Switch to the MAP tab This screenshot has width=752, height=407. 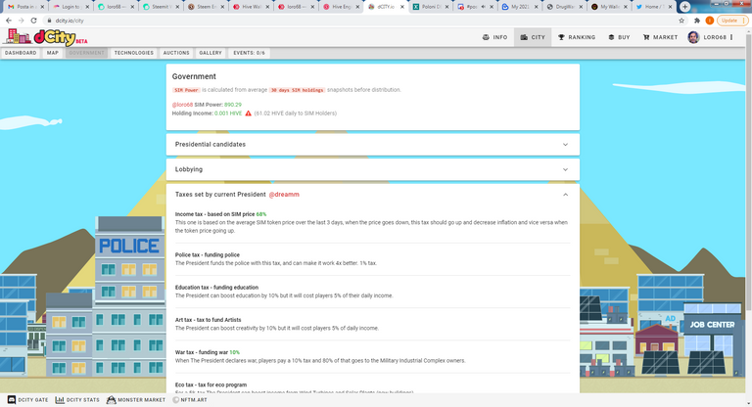coord(52,53)
